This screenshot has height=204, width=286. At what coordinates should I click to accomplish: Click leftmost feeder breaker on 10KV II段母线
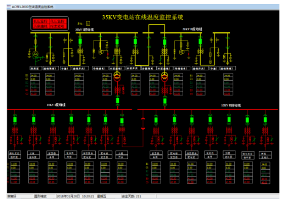(156, 120)
